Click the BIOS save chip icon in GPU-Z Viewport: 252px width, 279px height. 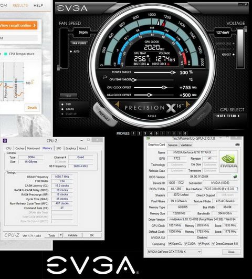coord(235,177)
